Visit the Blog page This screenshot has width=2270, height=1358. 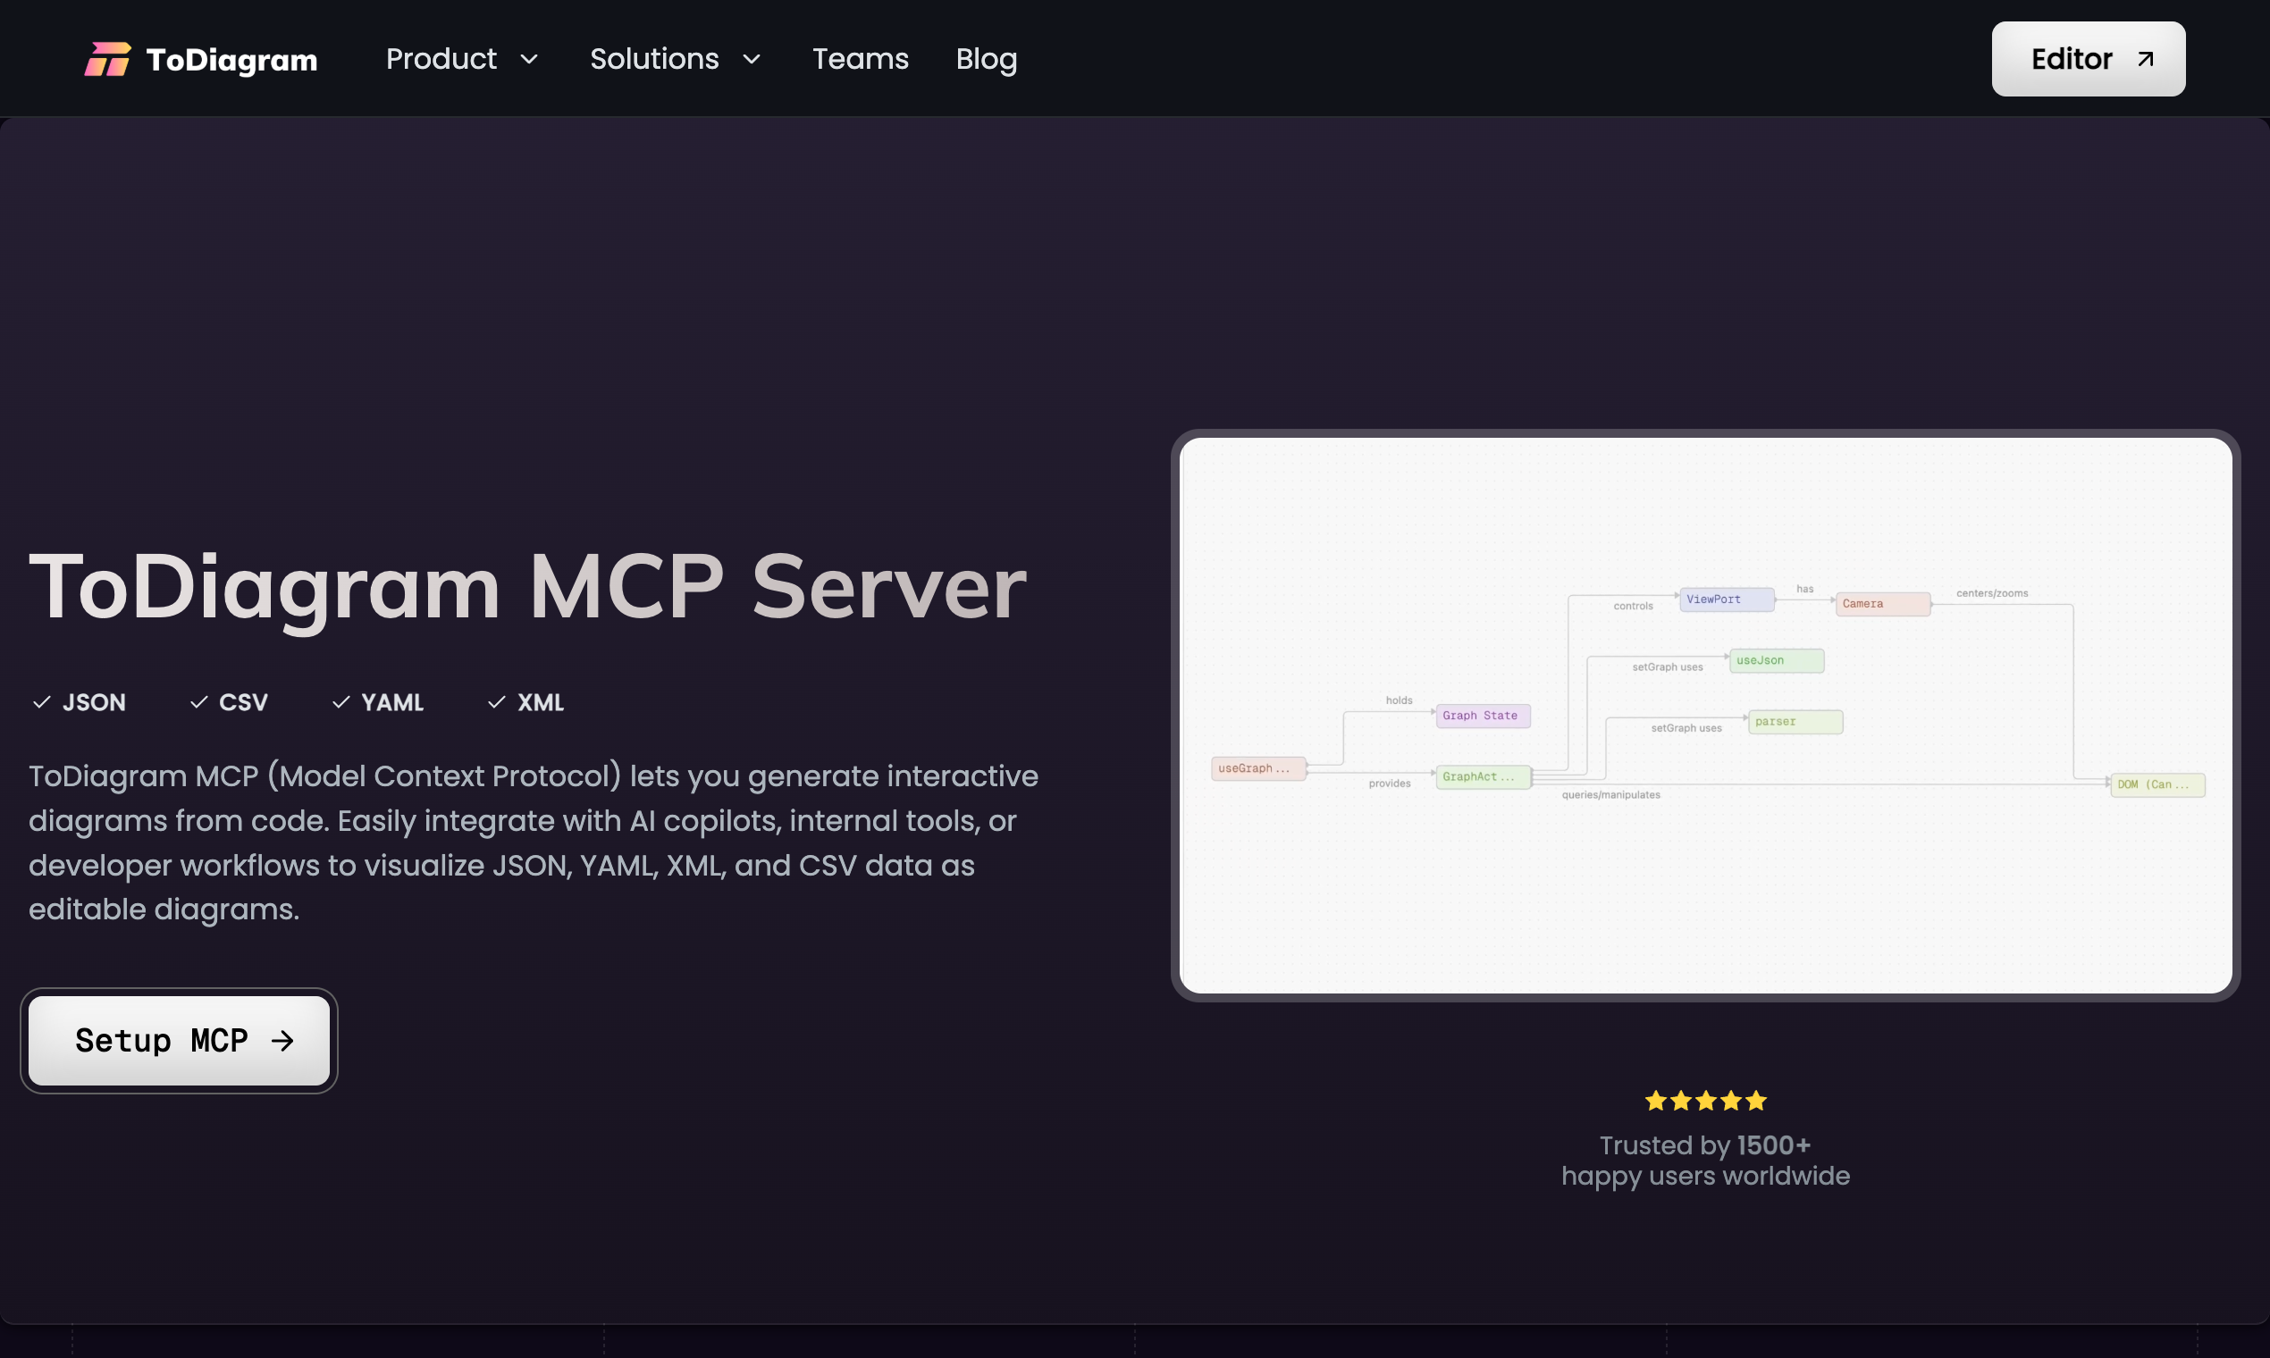(x=986, y=59)
